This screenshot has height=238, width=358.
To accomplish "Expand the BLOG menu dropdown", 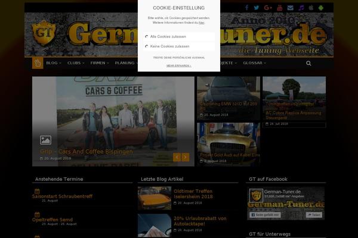I will coord(54,63).
